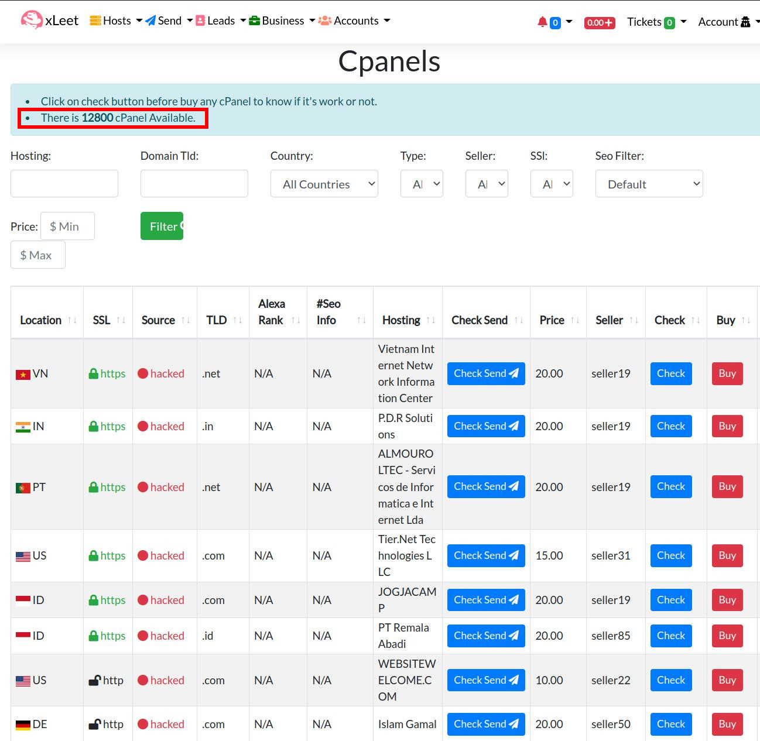Expand the SSl filter dropdown
Image resolution: width=760 pixels, height=741 pixels.
tap(552, 183)
